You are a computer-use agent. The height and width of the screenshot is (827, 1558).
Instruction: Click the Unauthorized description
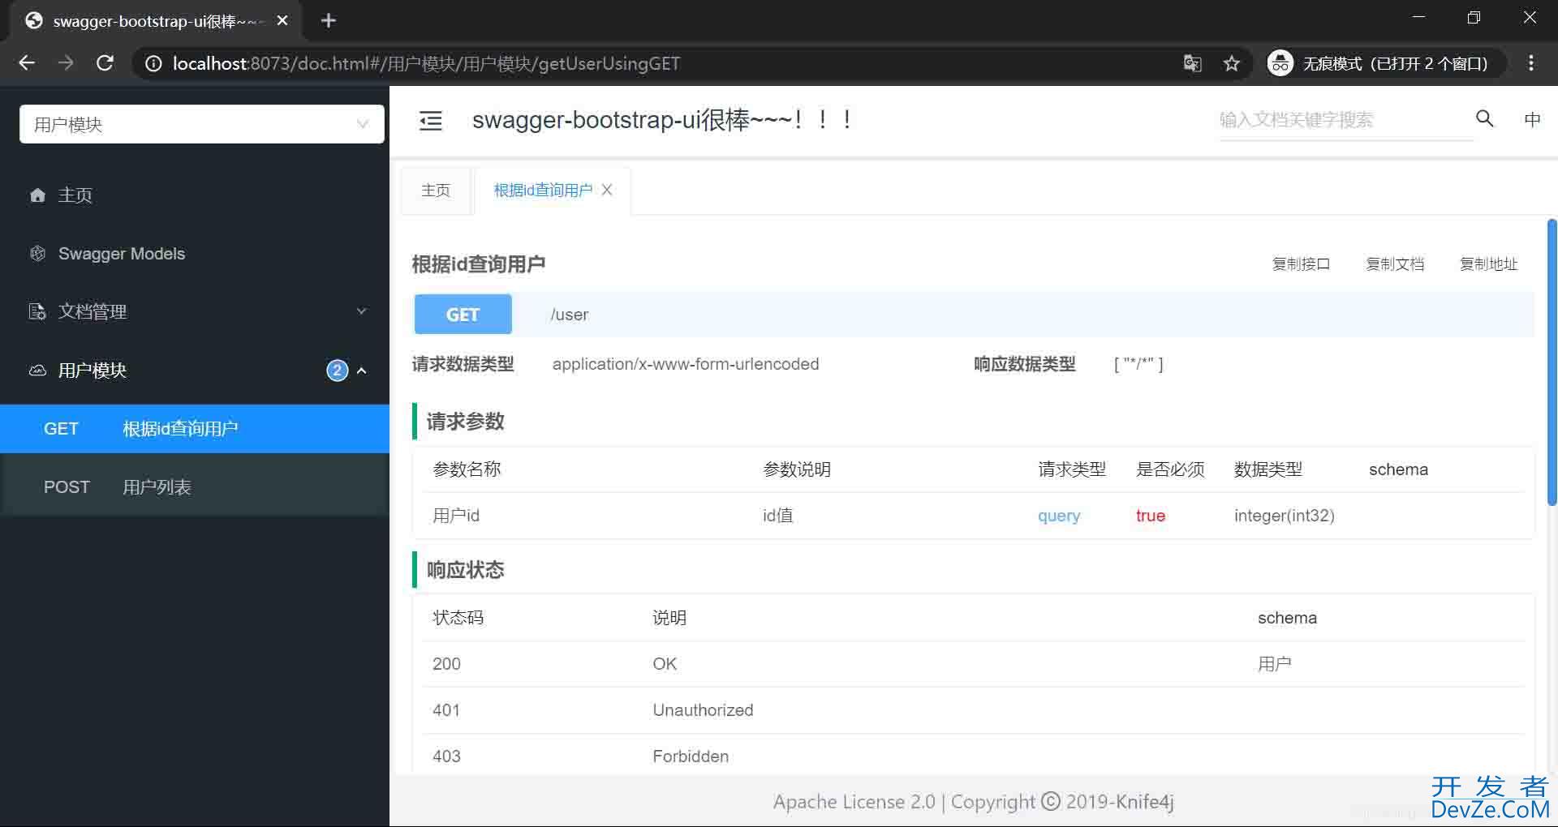pyautogui.click(x=703, y=710)
